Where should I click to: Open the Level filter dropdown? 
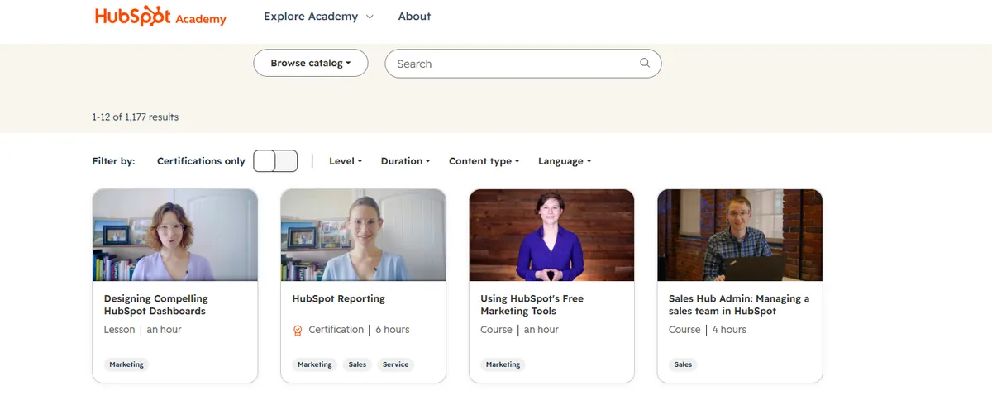(x=346, y=161)
